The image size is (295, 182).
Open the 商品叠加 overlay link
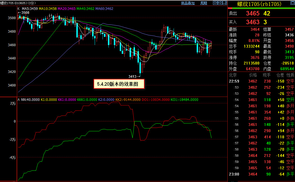188,3
